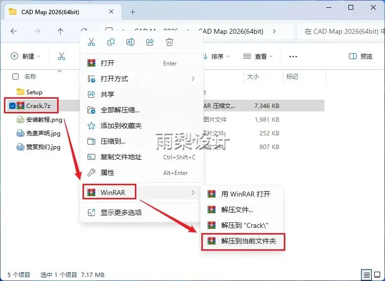The image size is (385, 281).
Task: Click the forward navigation arrow
Action: (37, 31)
